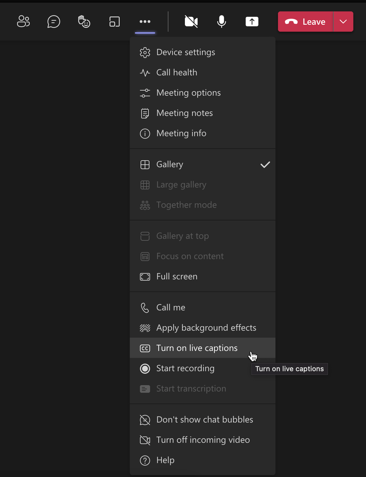Share your screen
This screenshot has width=366, height=477.
click(252, 22)
